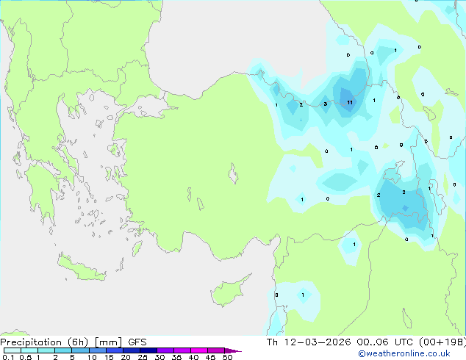Select the 2–5 mm legend swatch

(x=63, y=350)
